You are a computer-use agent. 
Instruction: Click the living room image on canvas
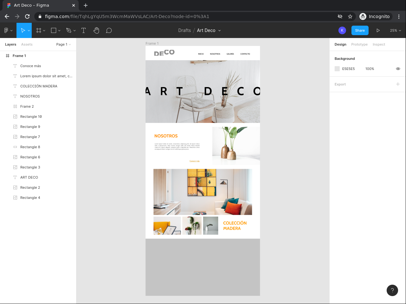point(203,192)
